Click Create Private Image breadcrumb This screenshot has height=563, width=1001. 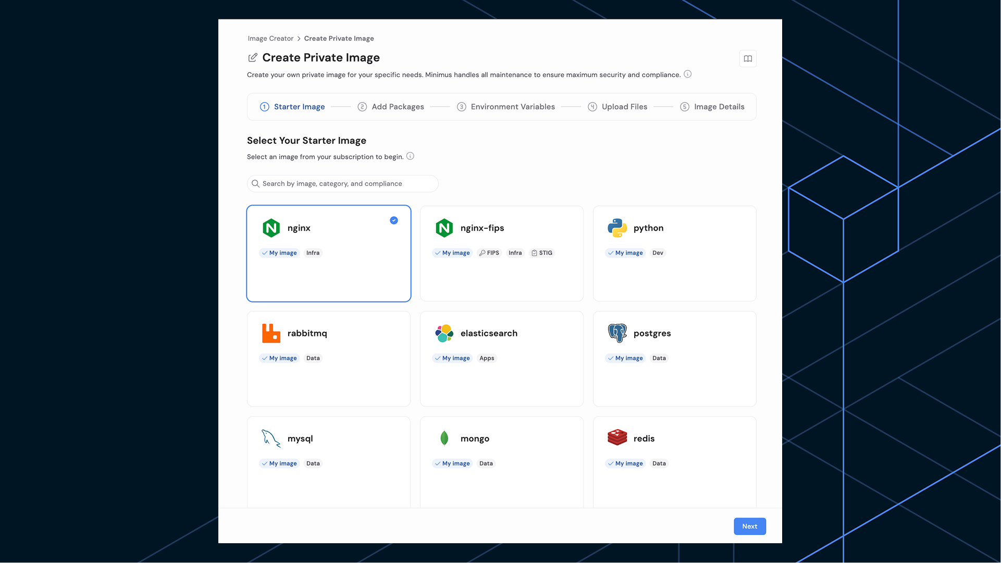coord(339,39)
